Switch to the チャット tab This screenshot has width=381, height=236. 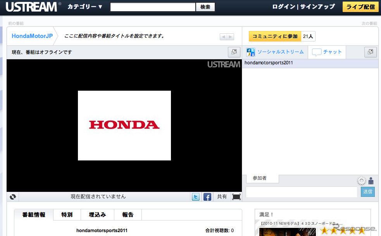[327, 52]
